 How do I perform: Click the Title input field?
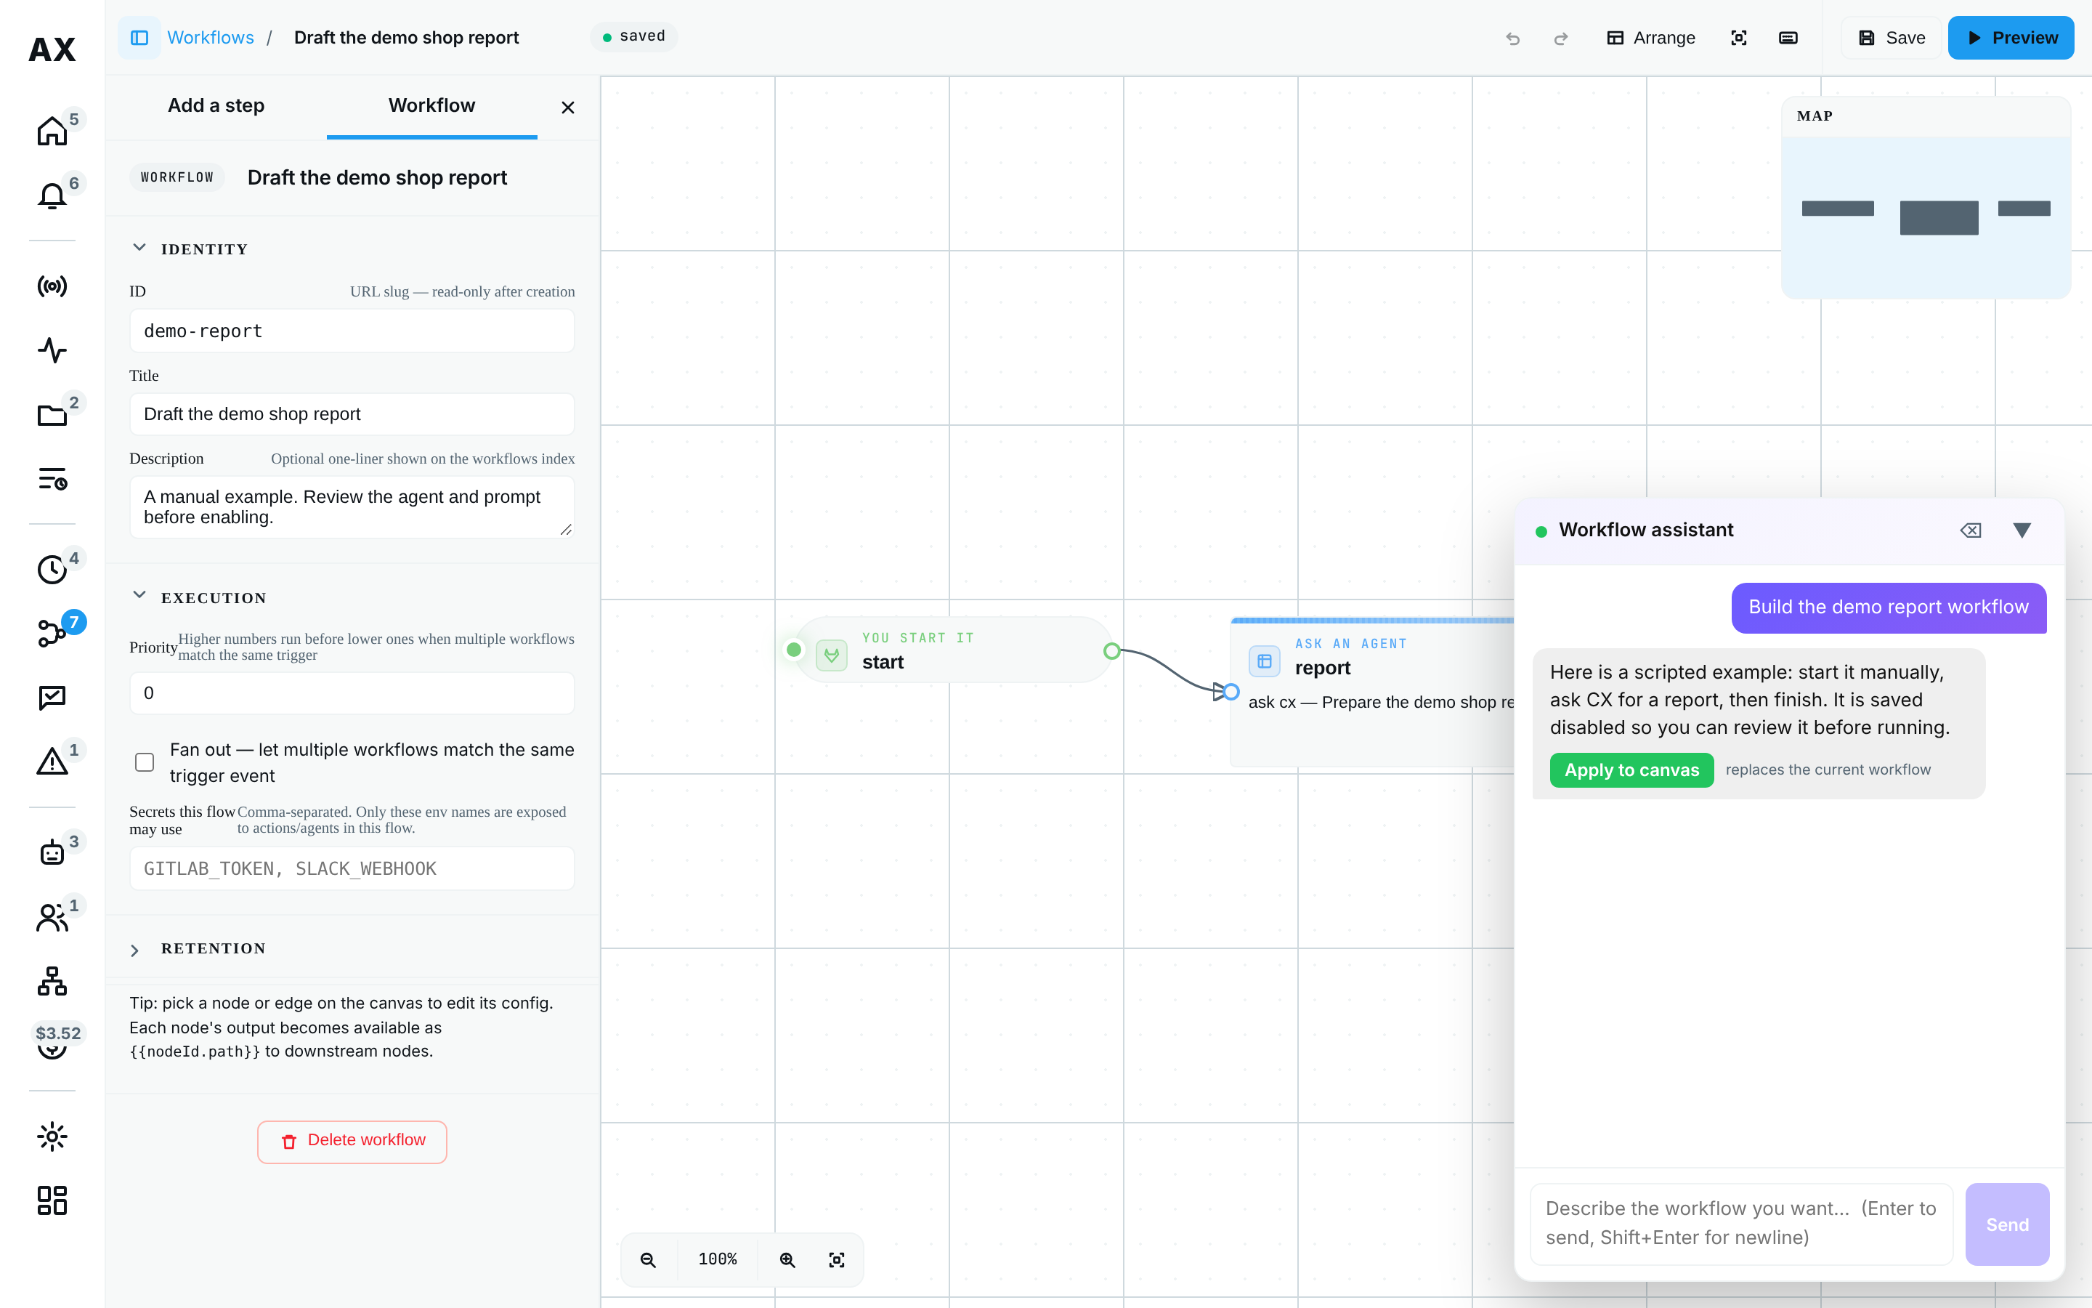pos(352,414)
